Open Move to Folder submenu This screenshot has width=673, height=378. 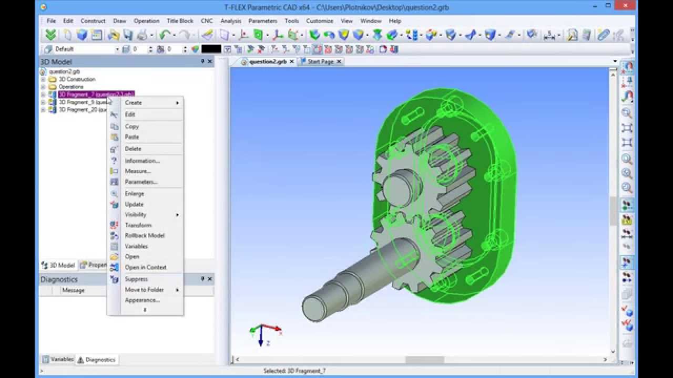pos(152,290)
